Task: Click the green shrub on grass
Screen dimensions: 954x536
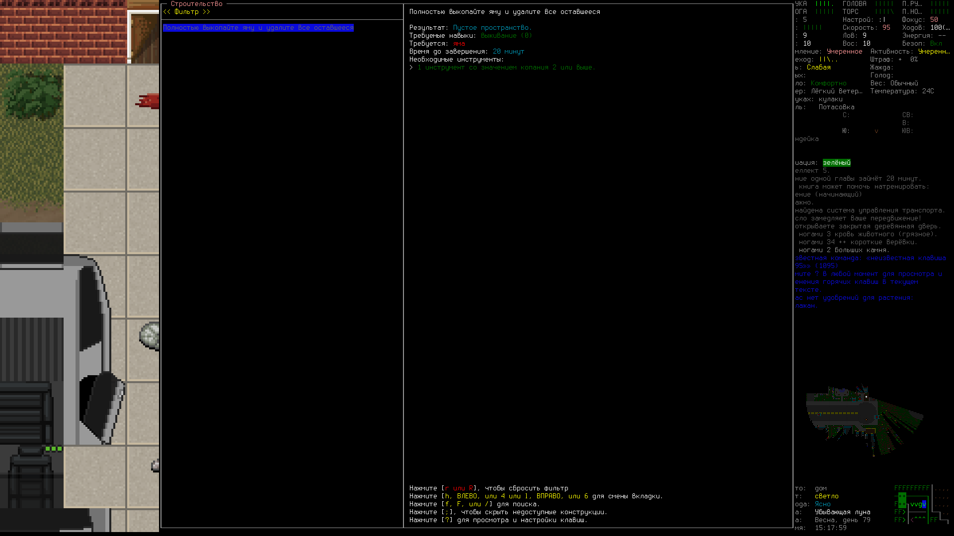Action: [31, 94]
